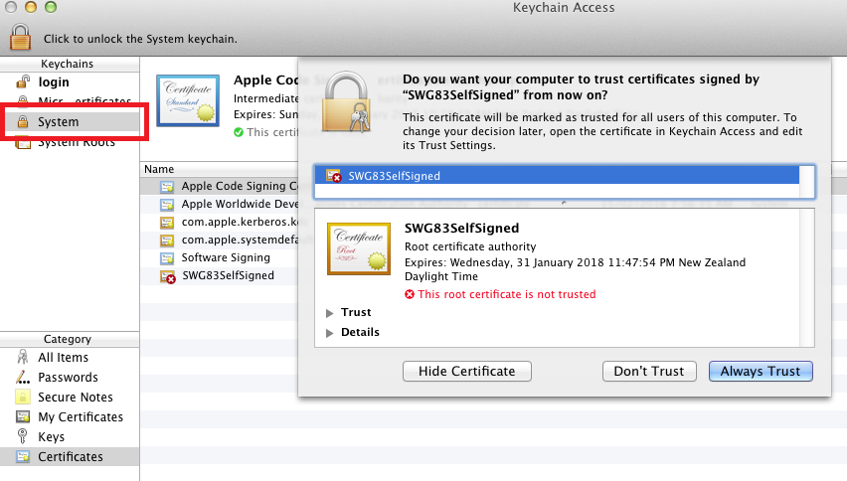Screen dimensions: 847x481
Task: Select the Software Signing certificate row
Action: point(225,257)
